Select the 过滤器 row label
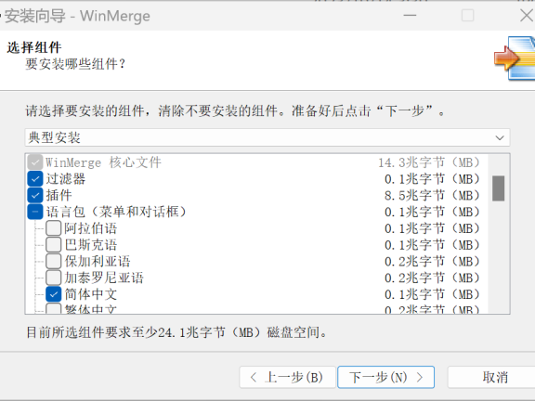The width and height of the screenshot is (535, 401). tap(66, 178)
